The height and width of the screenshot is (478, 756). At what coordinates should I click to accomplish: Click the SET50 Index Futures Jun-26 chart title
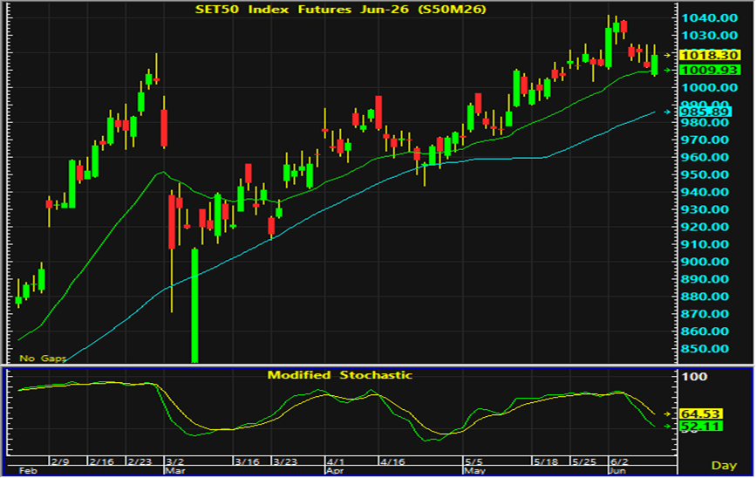340,10
